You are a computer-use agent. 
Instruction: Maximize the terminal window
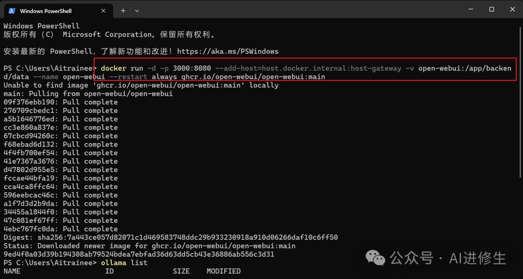click(492, 10)
